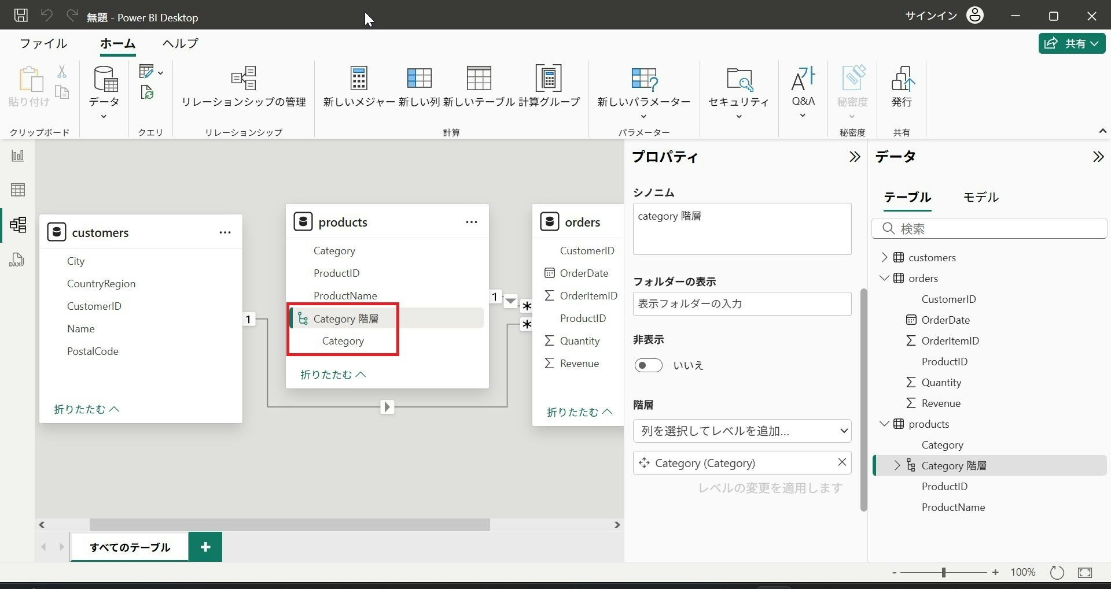Open the Share (共有) dropdown button
This screenshot has height=589, width=1111.
tap(1072, 43)
